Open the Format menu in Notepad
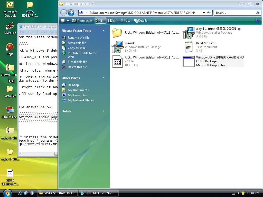This screenshot has height=197, width=263. click(42, 32)
